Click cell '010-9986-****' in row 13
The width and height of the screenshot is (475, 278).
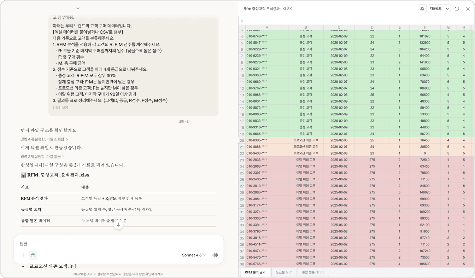(x=267, y=95)
